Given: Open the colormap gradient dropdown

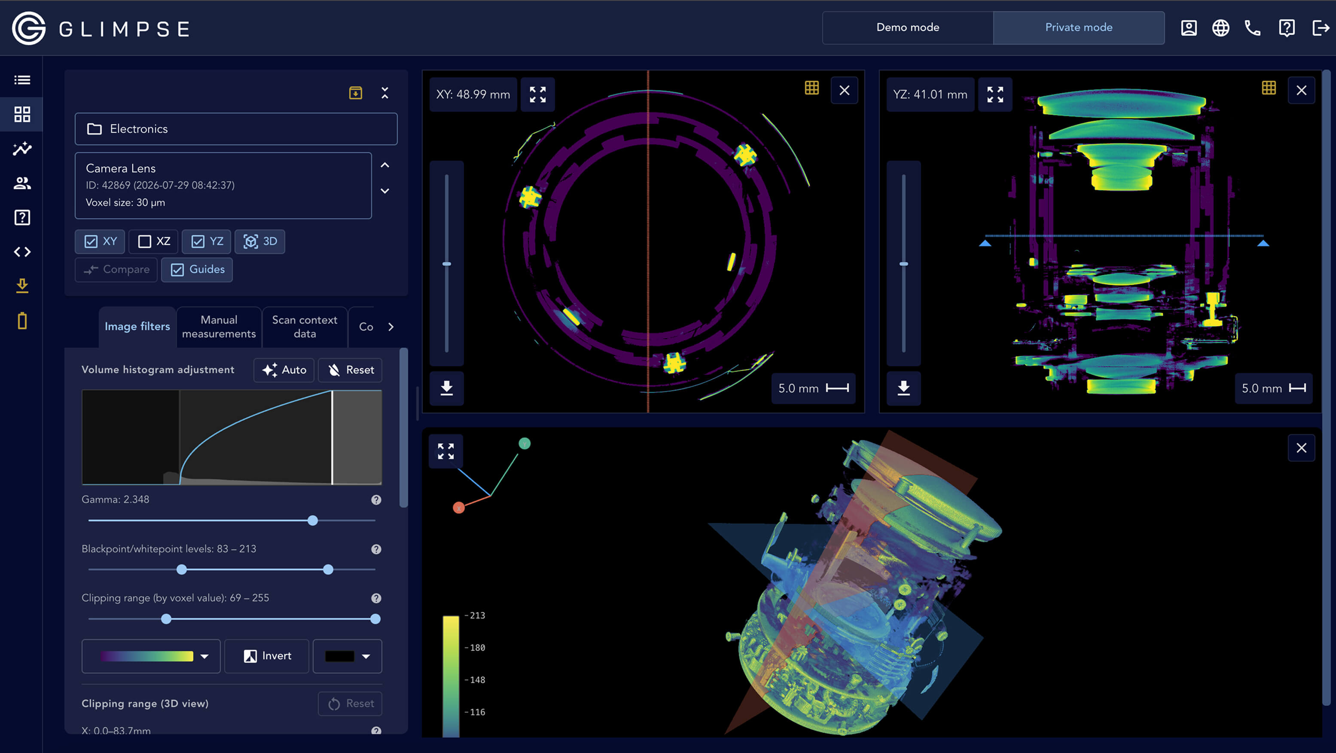Looking at the screenshot, I should pyautogui.click(x=151, y=656).
